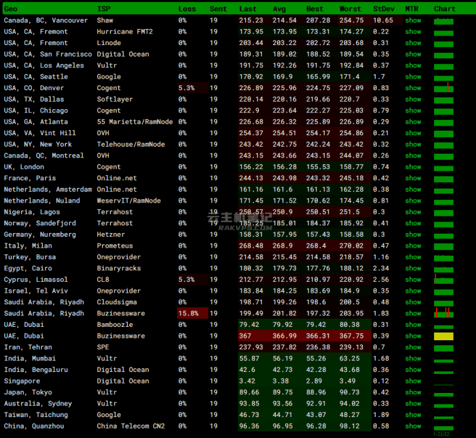Click show link for Montreal OVH row

click(413, 156)
